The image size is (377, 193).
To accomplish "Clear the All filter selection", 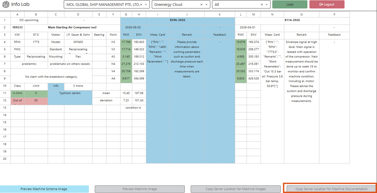I will coord(261,5).
